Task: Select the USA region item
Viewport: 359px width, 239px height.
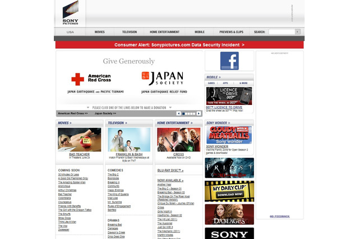Action: click(x=70, y=32)
